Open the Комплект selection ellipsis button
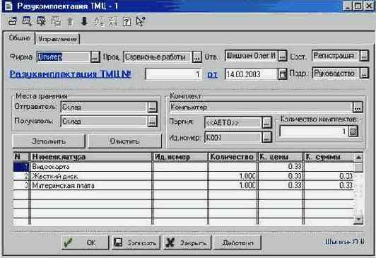The height and width of the screenshot is (258, 376). [358, 107]
